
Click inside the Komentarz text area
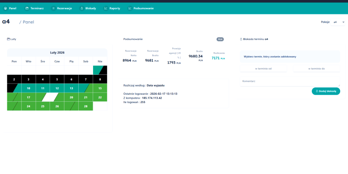290,81
